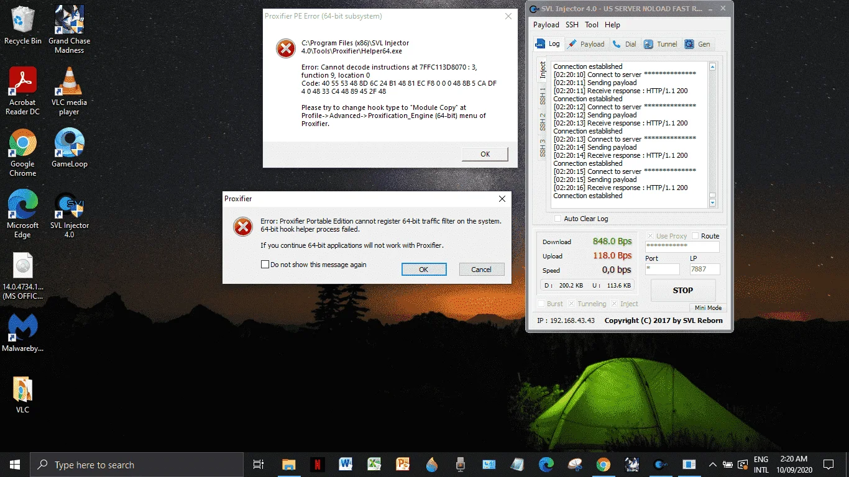Select the SSH 1 vertical tab
Viewport: 849px width, 477px height.
[542, 95]
